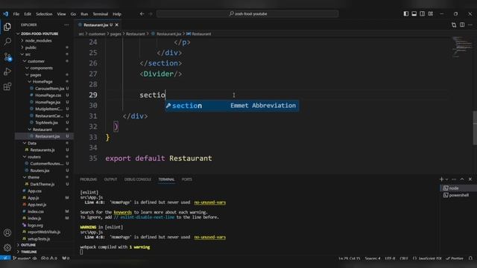Collapse the Data folder

click(32, 143)
